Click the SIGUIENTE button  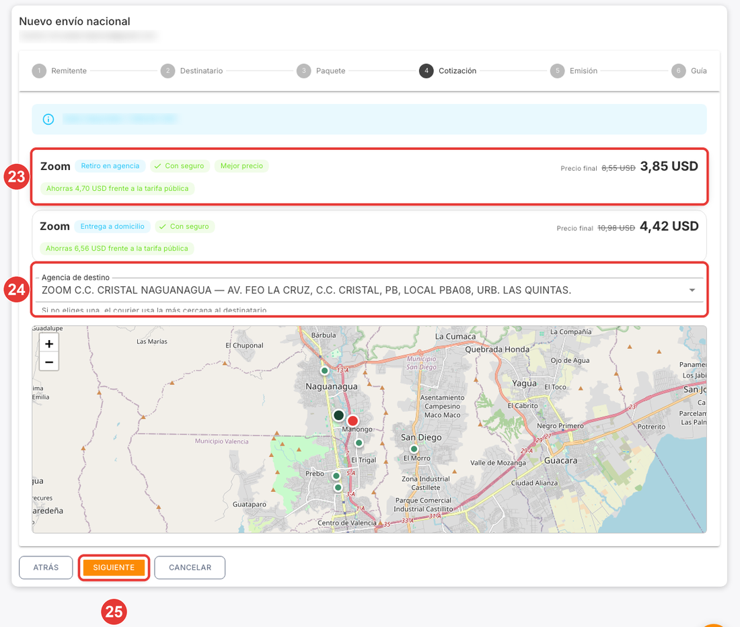coord(114,568)
